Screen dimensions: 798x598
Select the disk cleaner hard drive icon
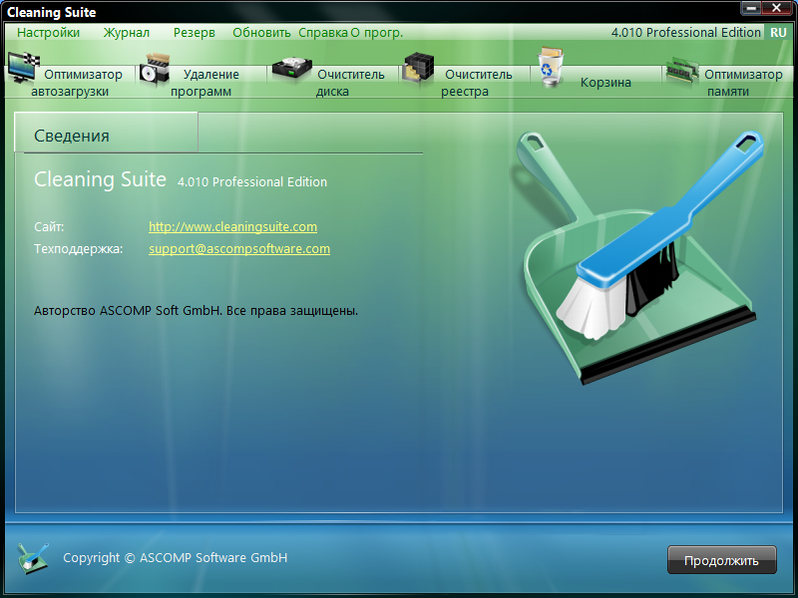pos(291,69)
